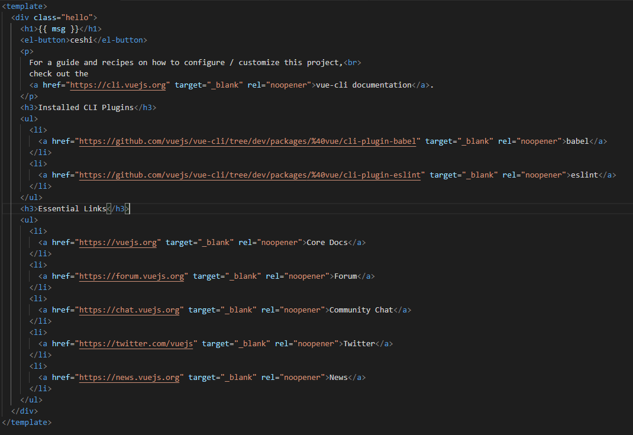Click the 'Installed CLI Plugins' heading text

click(86, 108)
